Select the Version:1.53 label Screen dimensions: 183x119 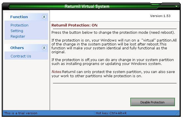160,16
